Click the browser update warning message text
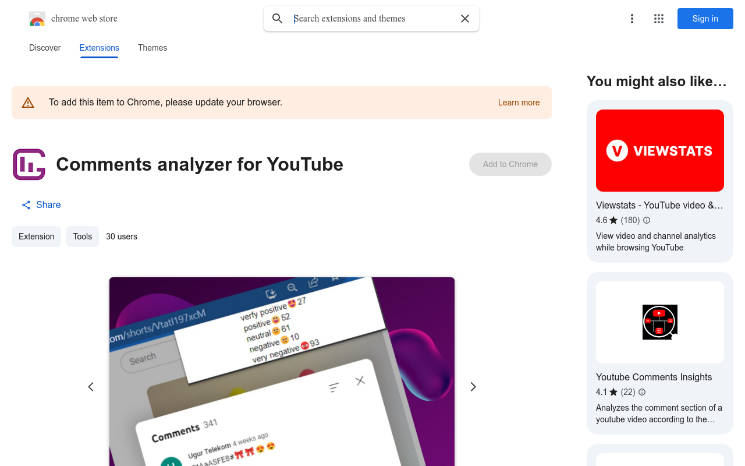 point(165,103)
